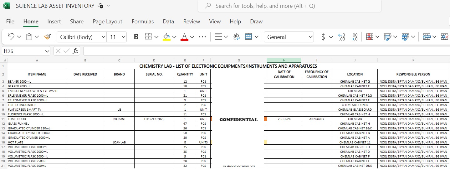The height and width of the screenshot is (169, 450).
Task: Switch to the Data tab
Action: point(168,22)
